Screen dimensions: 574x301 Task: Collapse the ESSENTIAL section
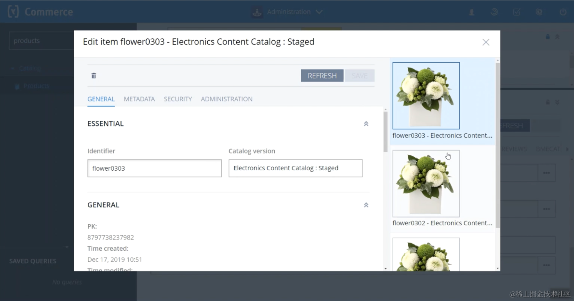[366, 124]
